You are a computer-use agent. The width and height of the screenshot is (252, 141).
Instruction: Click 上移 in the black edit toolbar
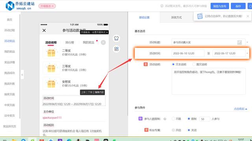(x=83, y=92)
